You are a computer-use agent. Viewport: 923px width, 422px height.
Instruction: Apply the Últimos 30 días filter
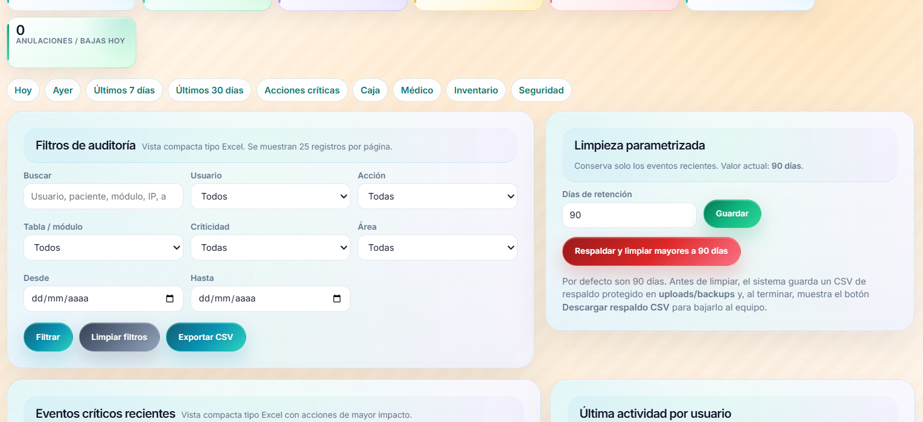pos(209,90)
